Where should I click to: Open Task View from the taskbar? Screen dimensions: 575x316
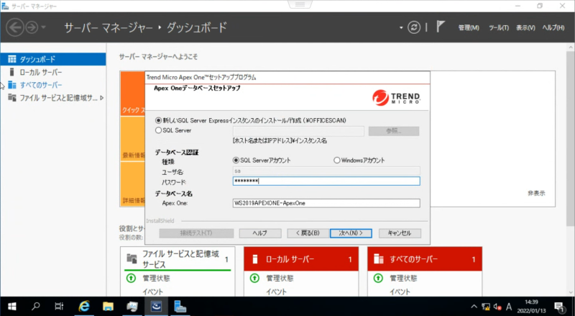(x=59, y=306)
